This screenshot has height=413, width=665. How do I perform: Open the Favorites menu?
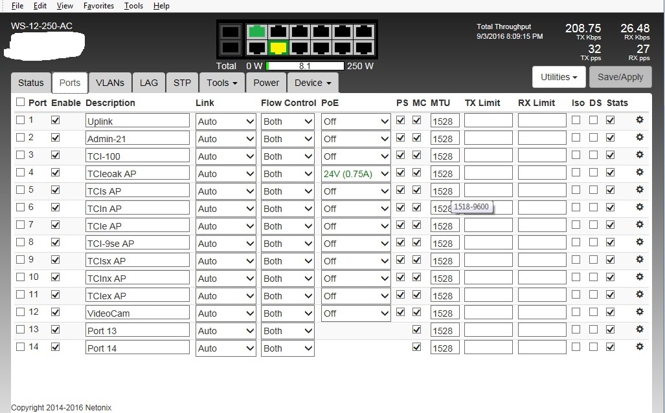[x=98, y=6]
